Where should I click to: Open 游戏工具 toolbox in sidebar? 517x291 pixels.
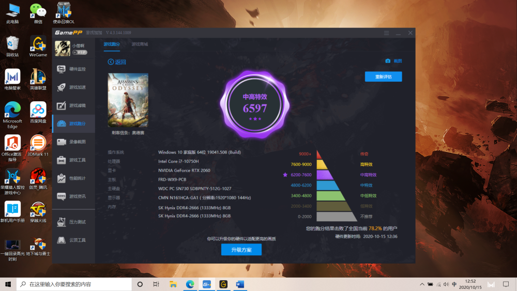click(x=73, y=160)
